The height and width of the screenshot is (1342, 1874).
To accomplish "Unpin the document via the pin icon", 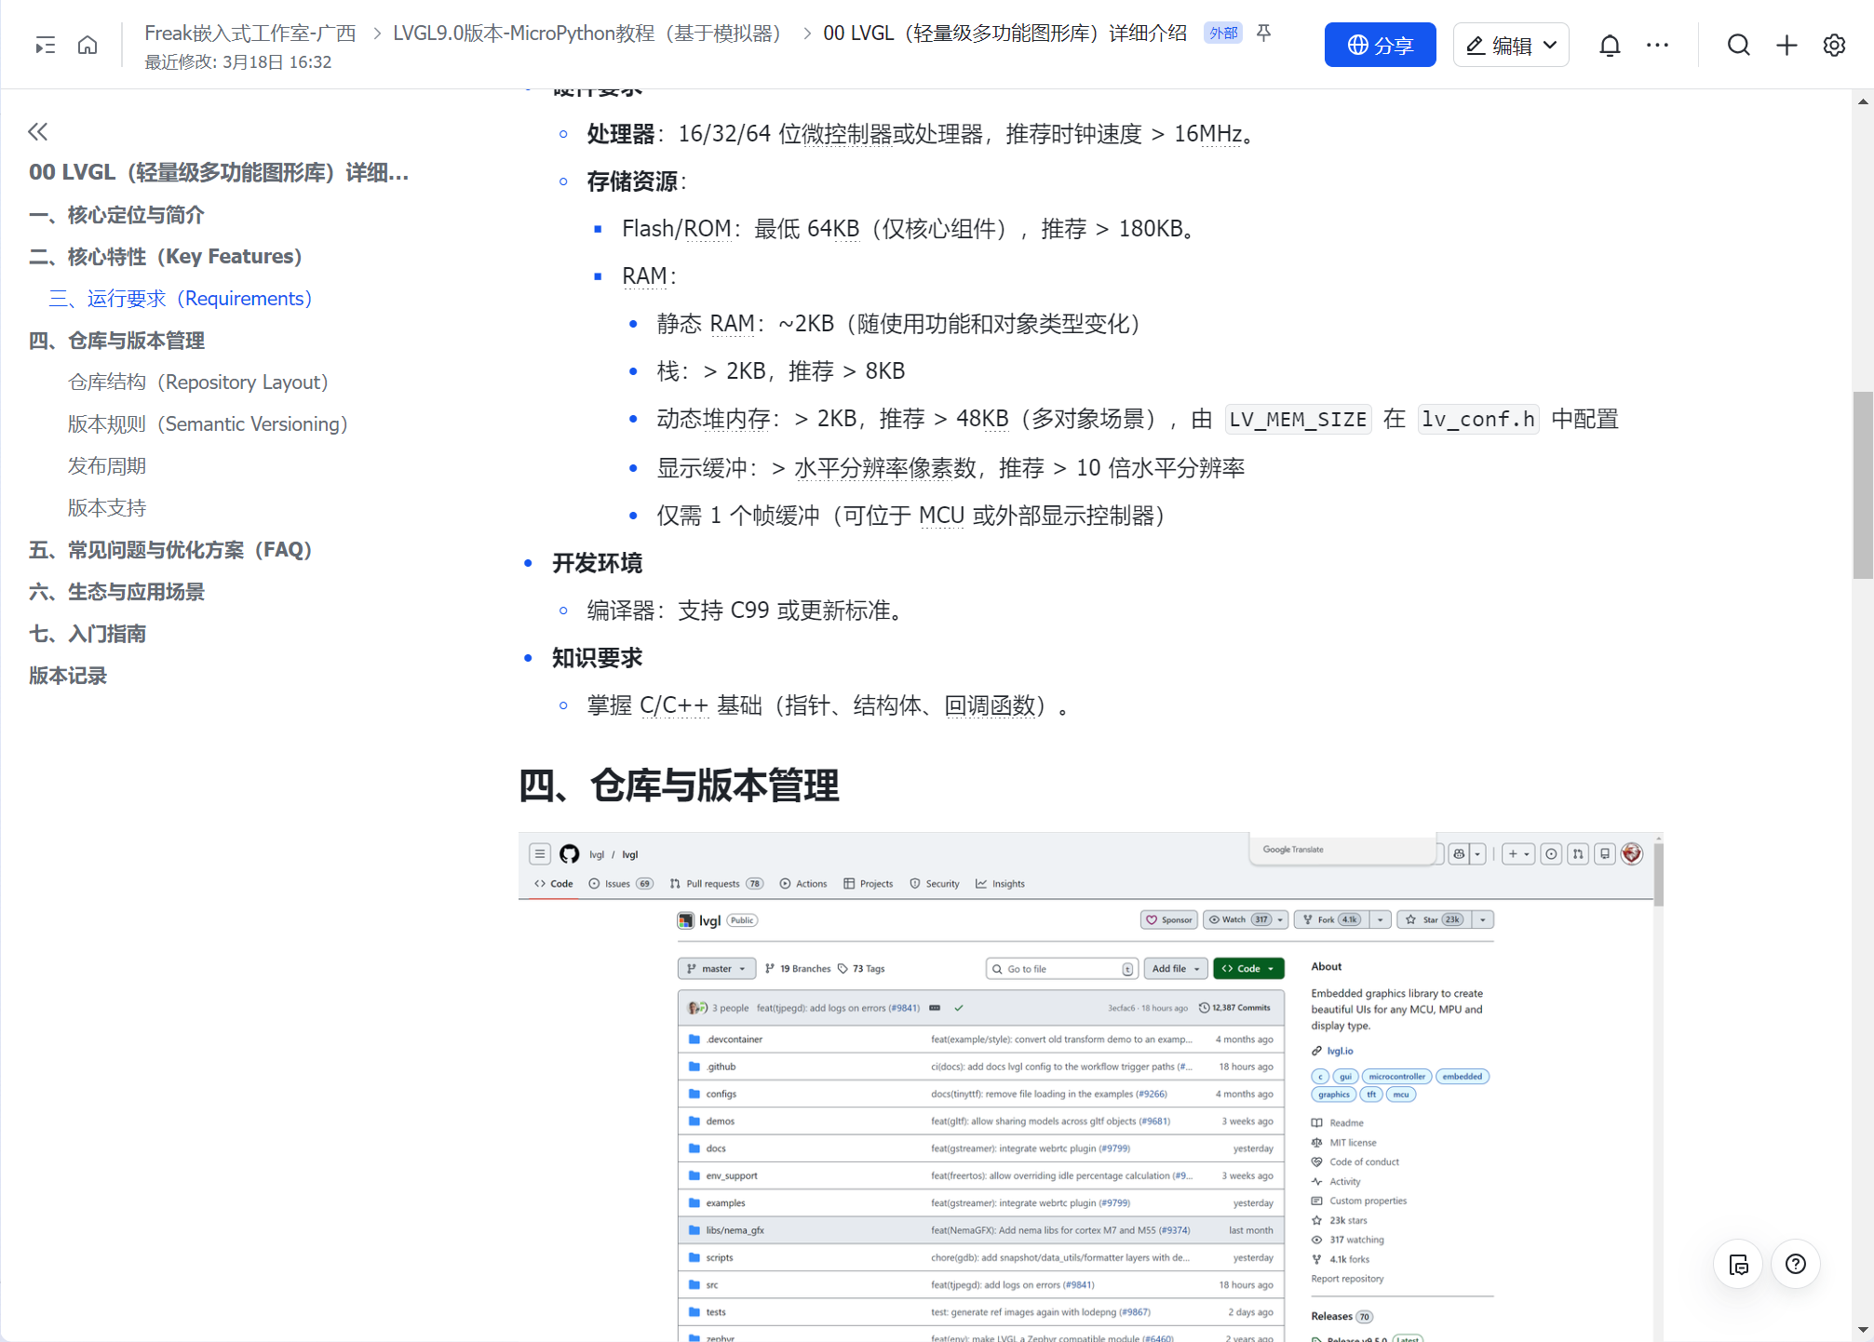I will 1263,33.
